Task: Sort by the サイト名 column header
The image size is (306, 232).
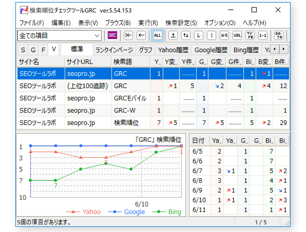Action: [41, 62]
